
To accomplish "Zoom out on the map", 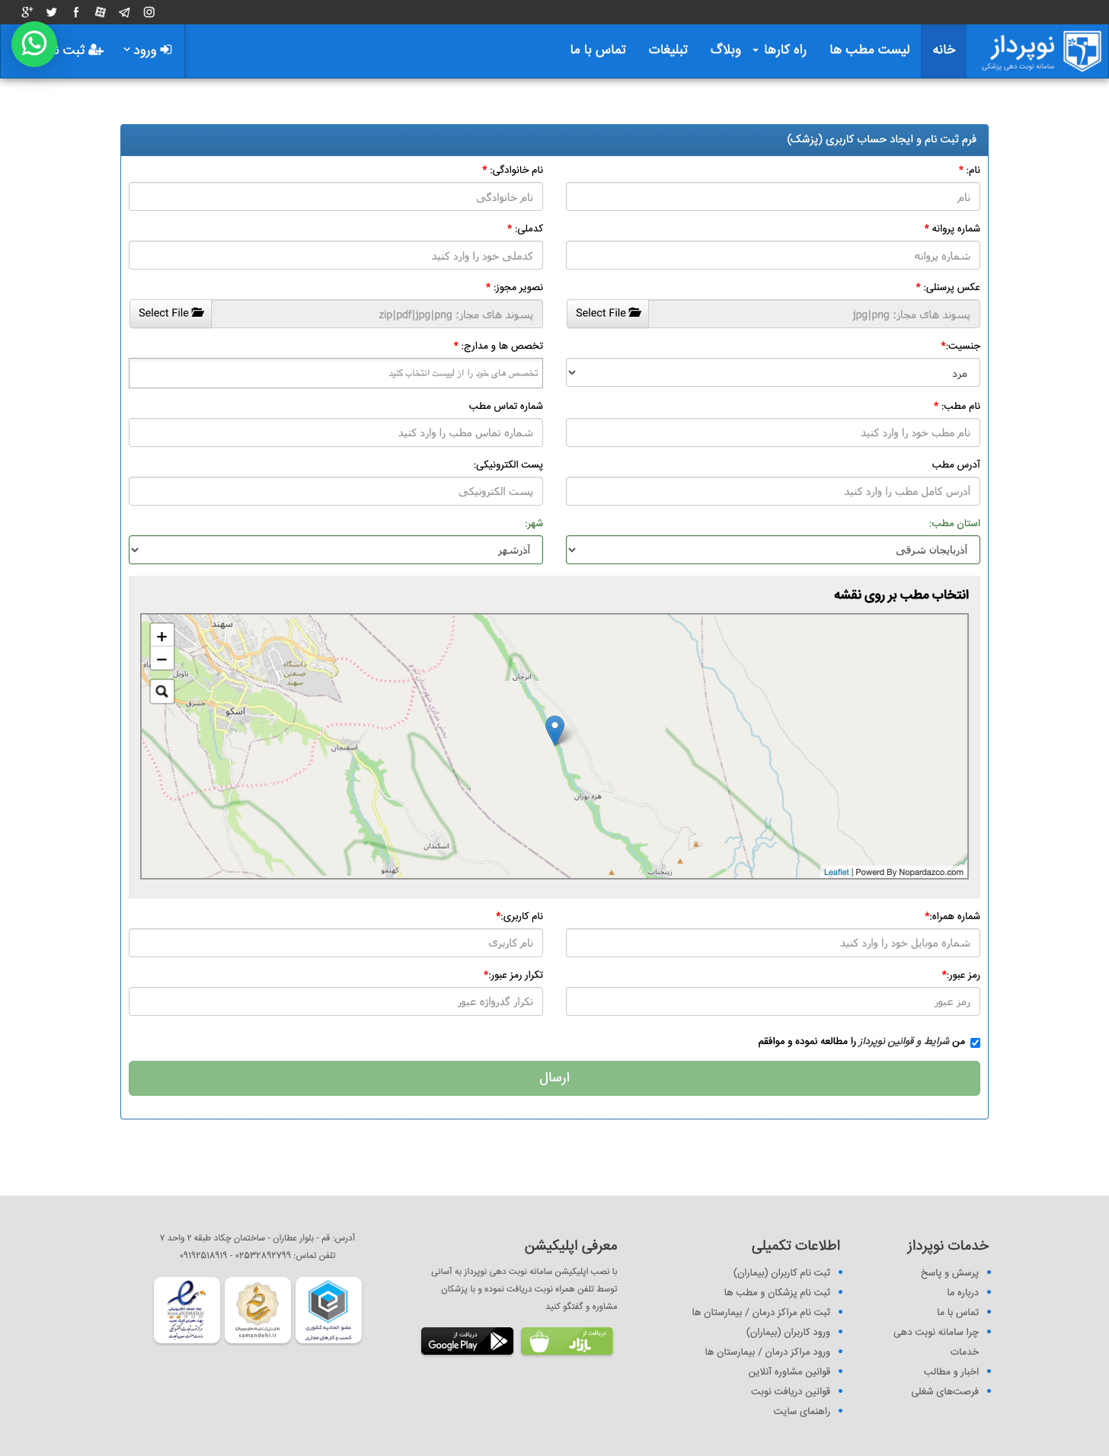I will pyautogui.click(x=161, y=659).
